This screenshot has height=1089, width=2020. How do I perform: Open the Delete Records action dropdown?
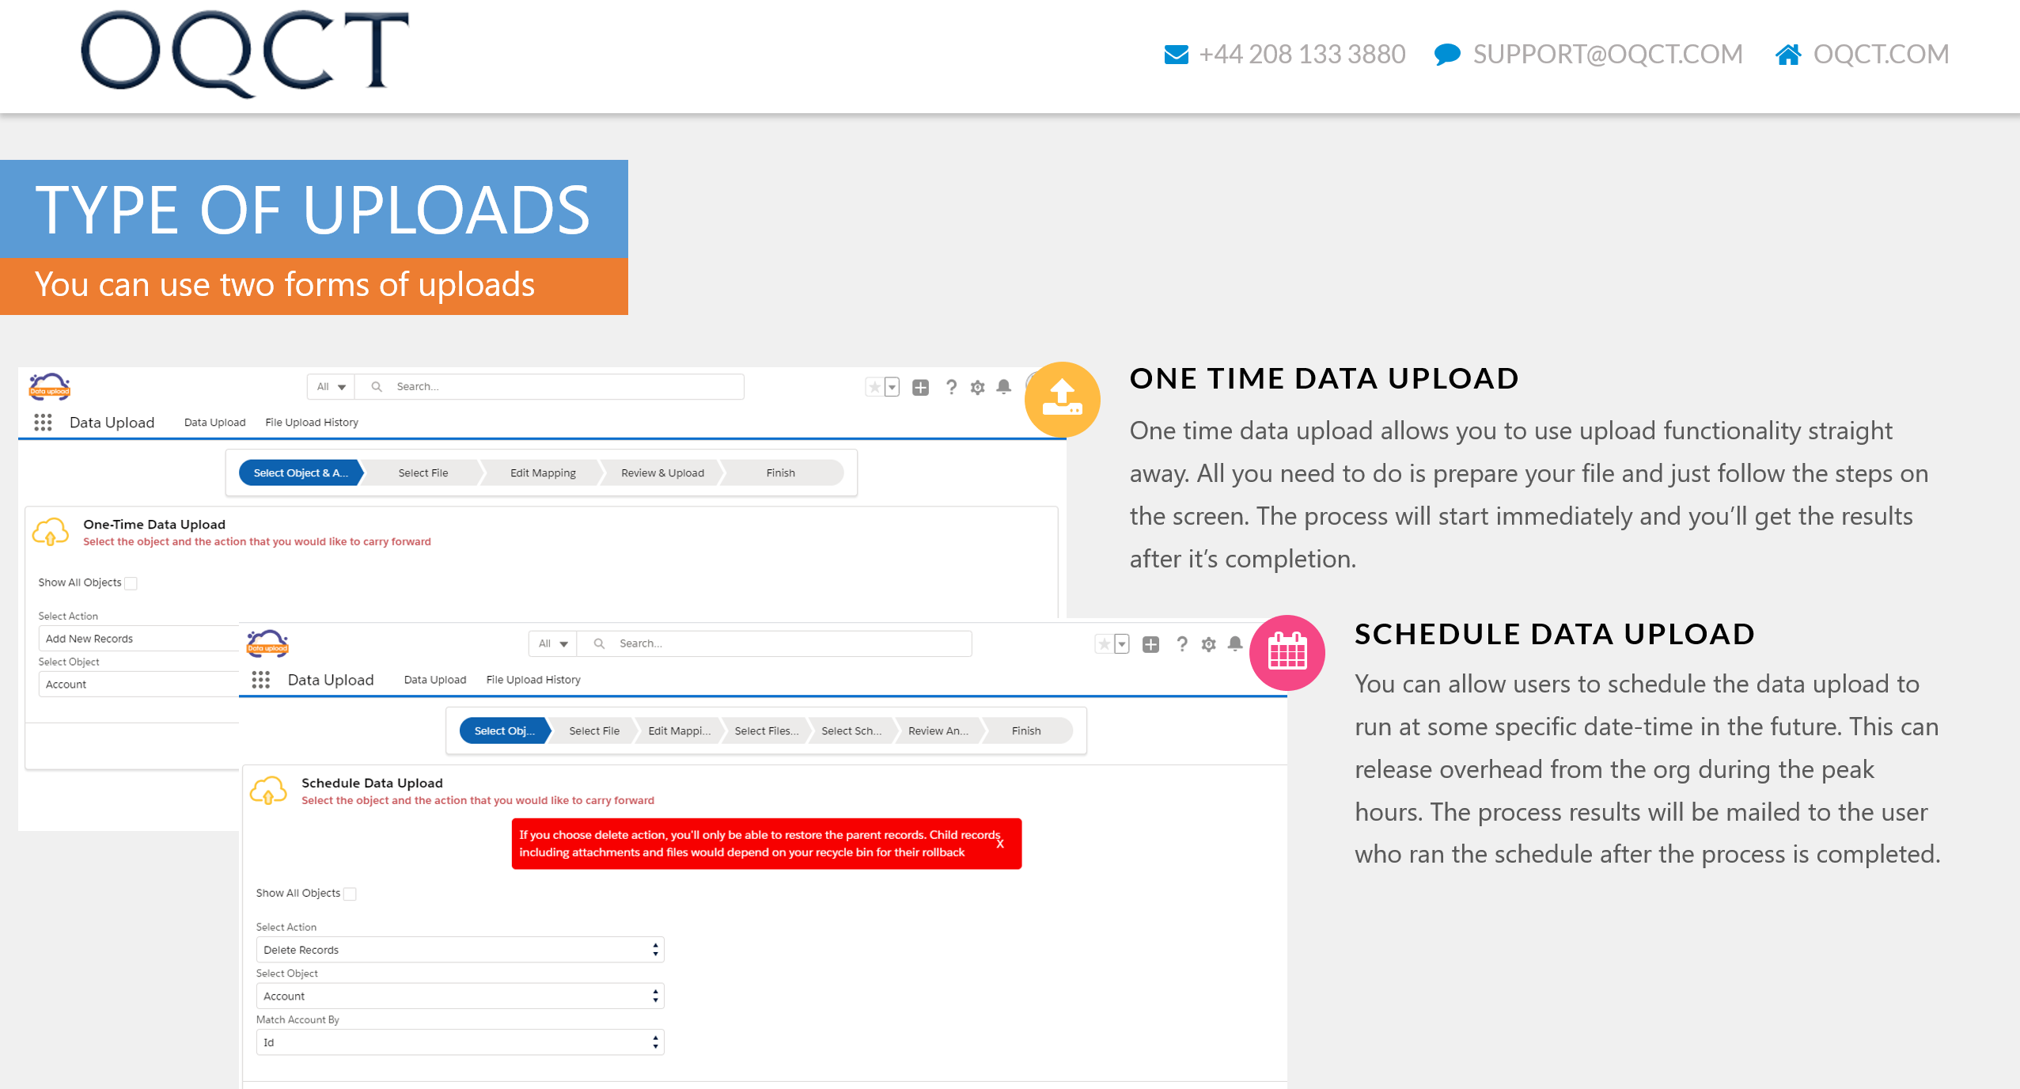coord(459,950)
